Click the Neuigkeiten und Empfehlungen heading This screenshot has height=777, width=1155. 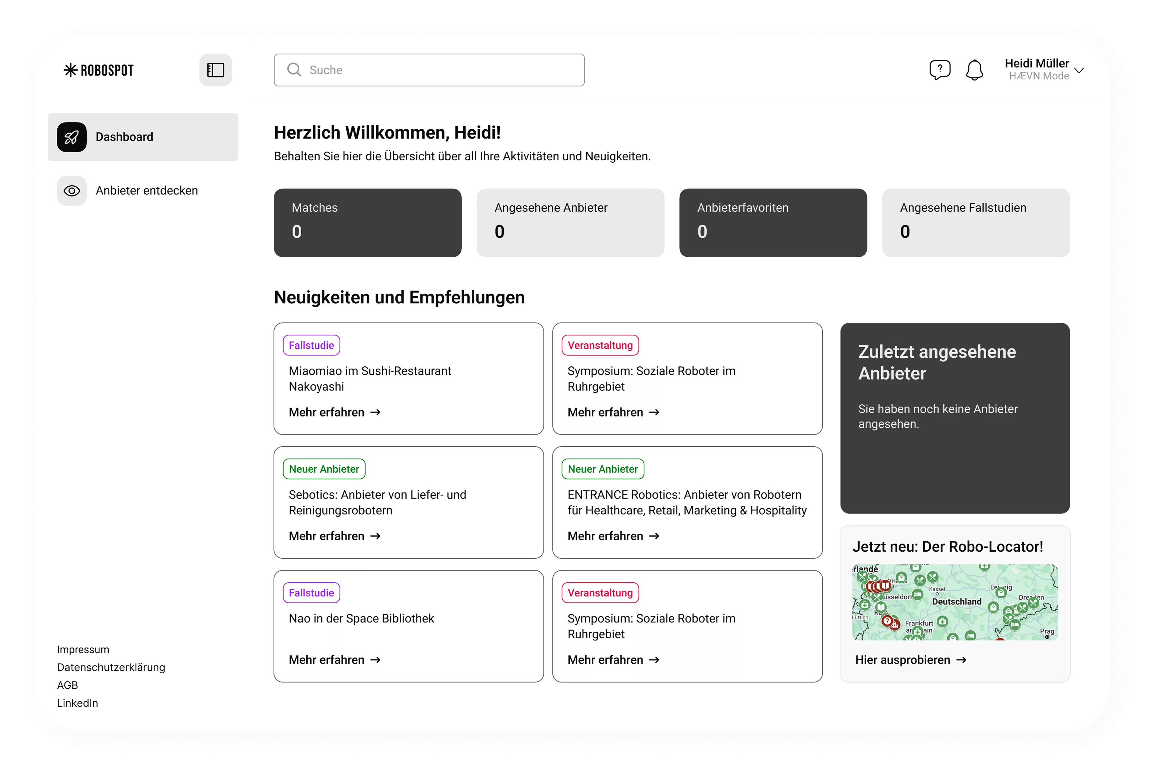click(399, 297)
